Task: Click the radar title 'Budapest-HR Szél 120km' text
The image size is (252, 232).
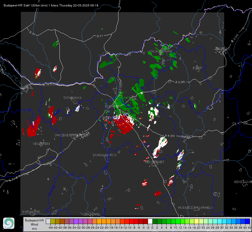Action: pyautogui.click(x=22, y=5)
